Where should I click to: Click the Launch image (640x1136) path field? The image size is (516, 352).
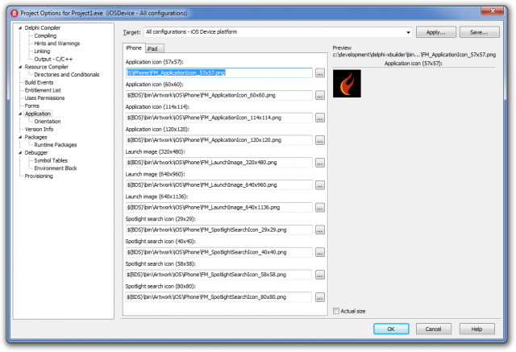pos(218,207)
